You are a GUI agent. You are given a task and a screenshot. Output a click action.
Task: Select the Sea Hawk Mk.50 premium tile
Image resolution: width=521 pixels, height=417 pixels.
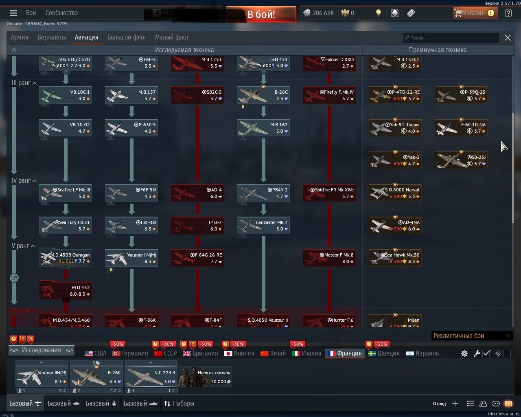[395, 258]
